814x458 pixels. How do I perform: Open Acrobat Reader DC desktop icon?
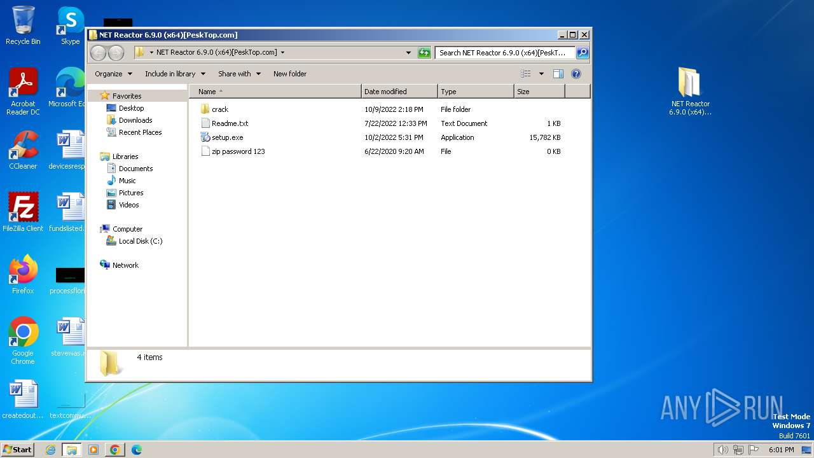point(23,92)
